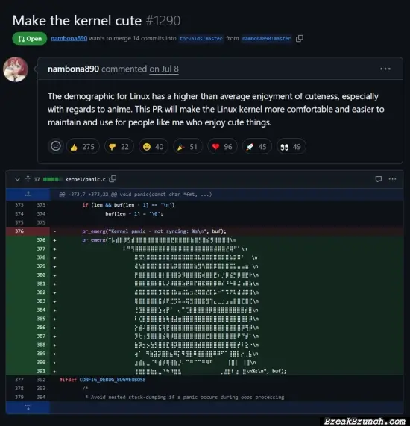Expand all lines icon for panic.c

(28, 179)
